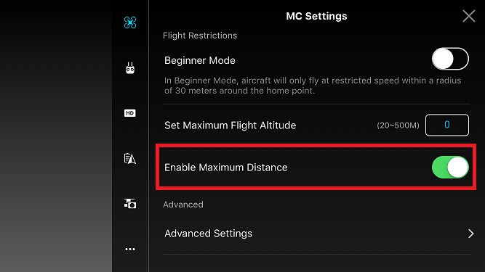Image resolution: width=485 pixels, height=272 pixels.
Task: Tap the Set Maximum Flight Altitude label
Action: 230,125
